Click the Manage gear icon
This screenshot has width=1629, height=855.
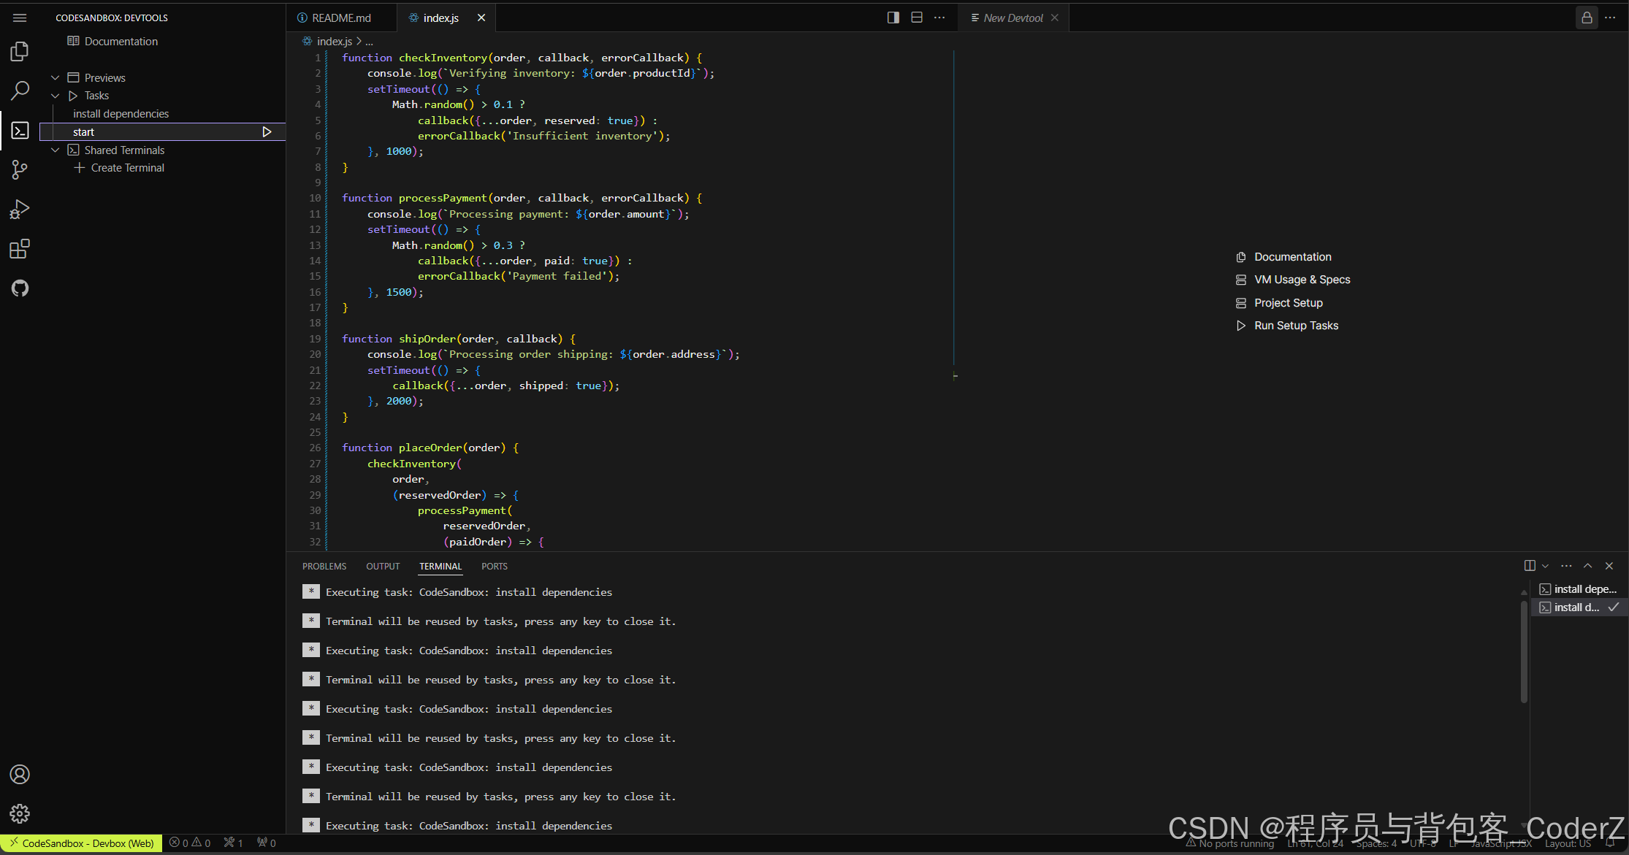[x=20, y=813]
